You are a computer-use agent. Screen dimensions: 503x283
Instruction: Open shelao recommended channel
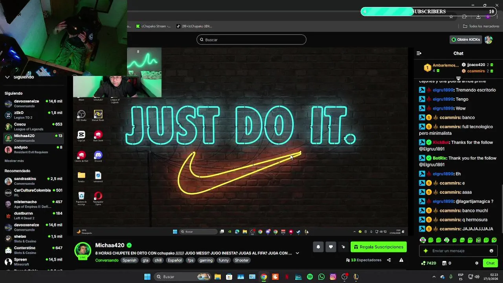33,239
